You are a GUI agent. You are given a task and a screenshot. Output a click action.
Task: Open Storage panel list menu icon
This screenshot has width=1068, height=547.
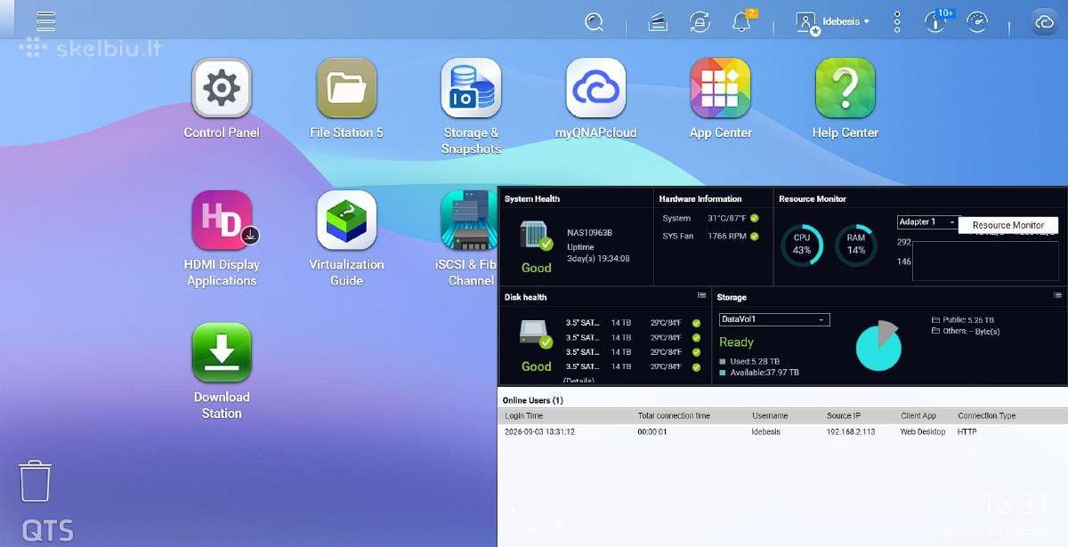pos(1057,295)
